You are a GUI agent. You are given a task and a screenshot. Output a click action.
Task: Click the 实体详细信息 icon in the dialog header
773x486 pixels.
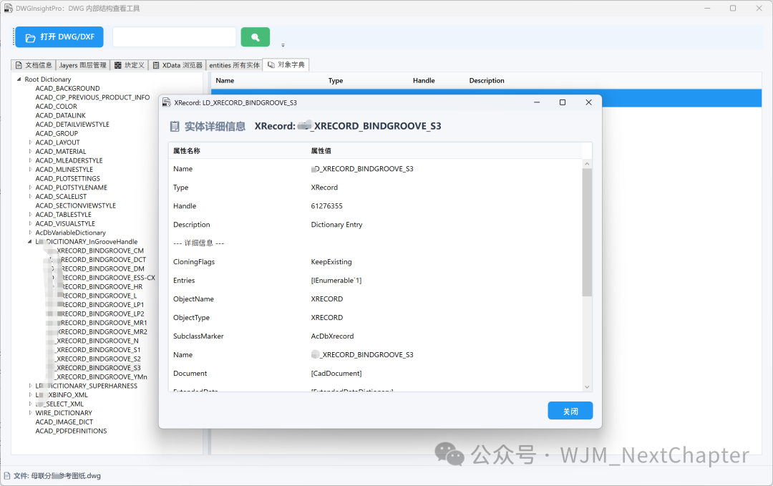[173, 125]
